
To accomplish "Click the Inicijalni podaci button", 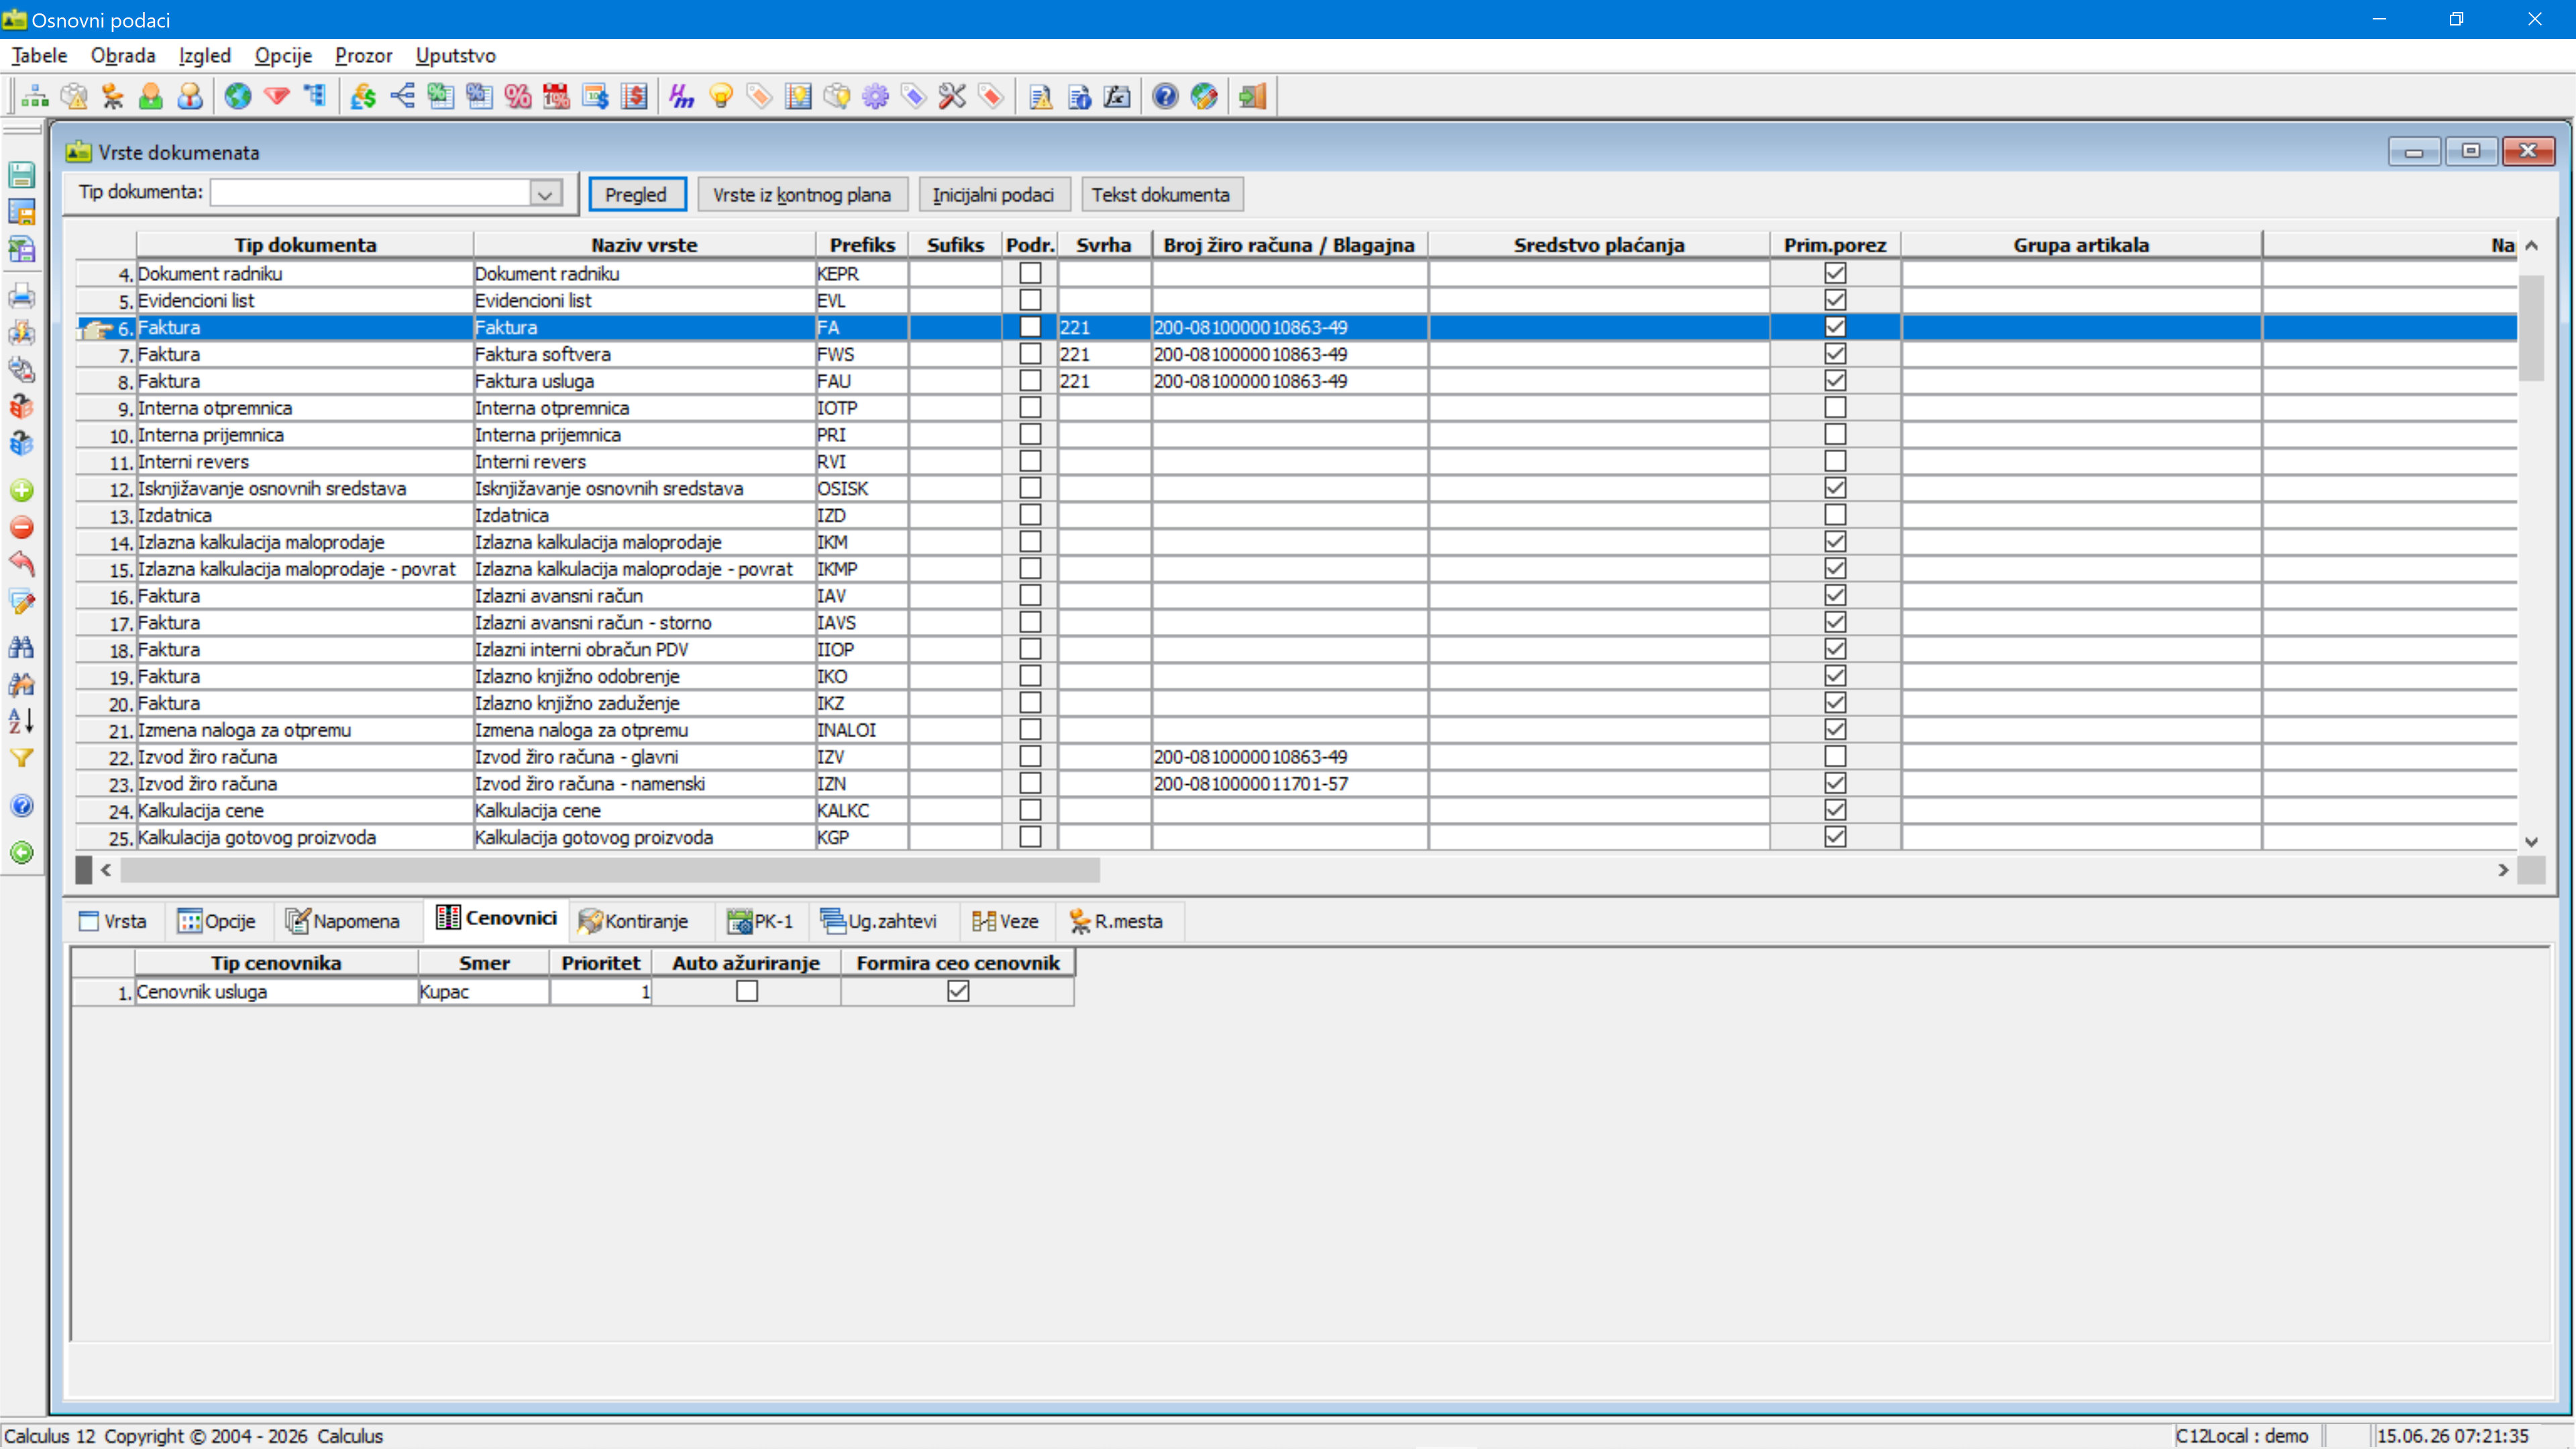I will tap(994, 194).
